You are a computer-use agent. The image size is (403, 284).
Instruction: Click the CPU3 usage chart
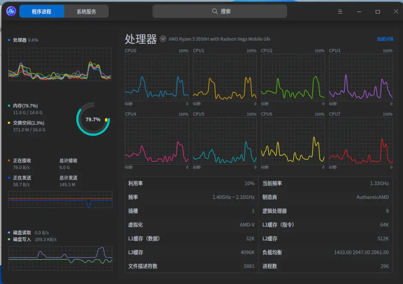click(x=361, y=77)
